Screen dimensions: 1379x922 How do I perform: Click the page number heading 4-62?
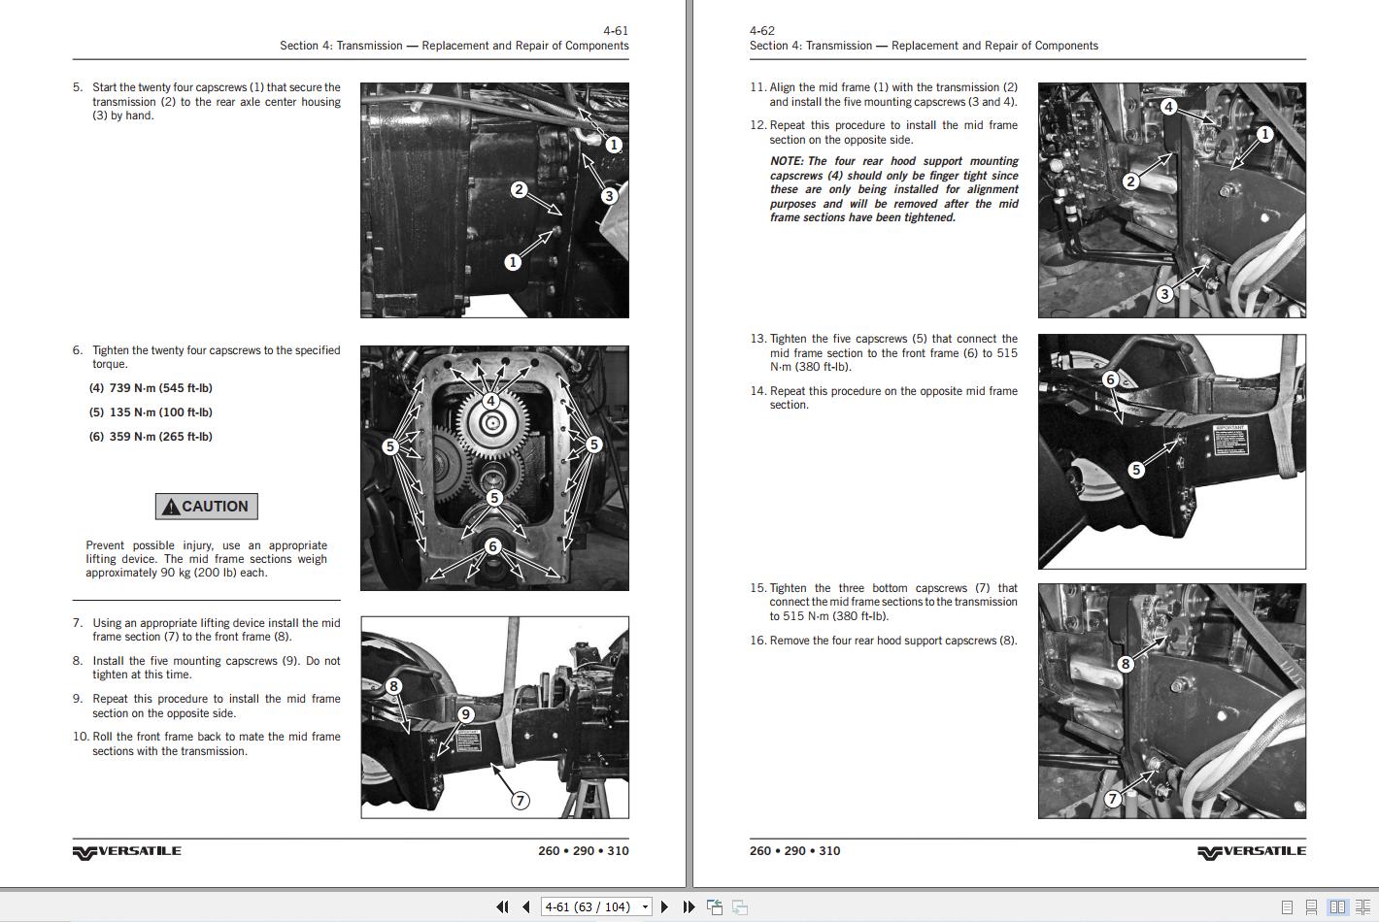coord(762,31)
